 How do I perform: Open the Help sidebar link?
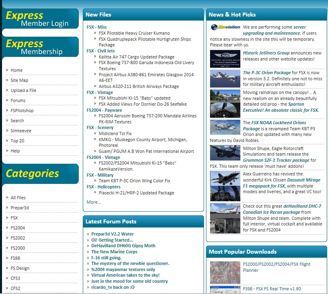pos(15,151)
